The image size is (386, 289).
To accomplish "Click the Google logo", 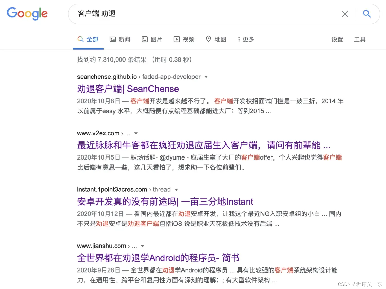I will (x=27, y=14).
